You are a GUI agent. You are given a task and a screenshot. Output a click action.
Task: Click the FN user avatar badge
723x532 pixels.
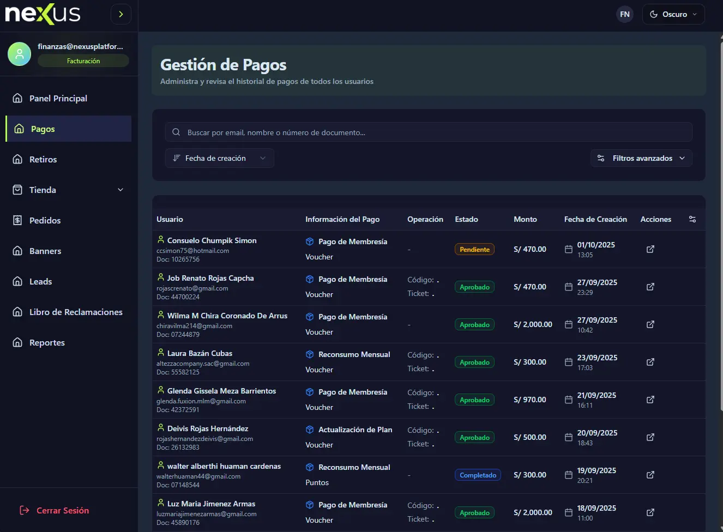pyautogui.click(x=624, y=14)
